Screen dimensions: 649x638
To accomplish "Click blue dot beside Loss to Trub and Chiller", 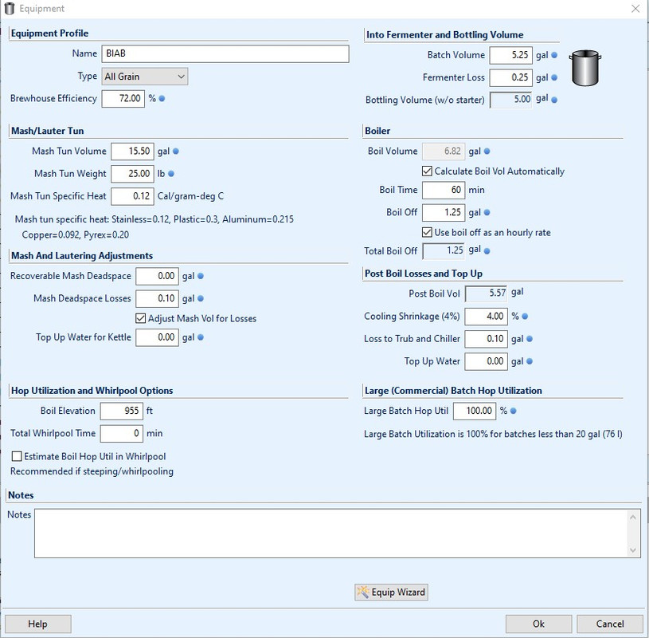I will pyautogui.click(x=529, y=339).
